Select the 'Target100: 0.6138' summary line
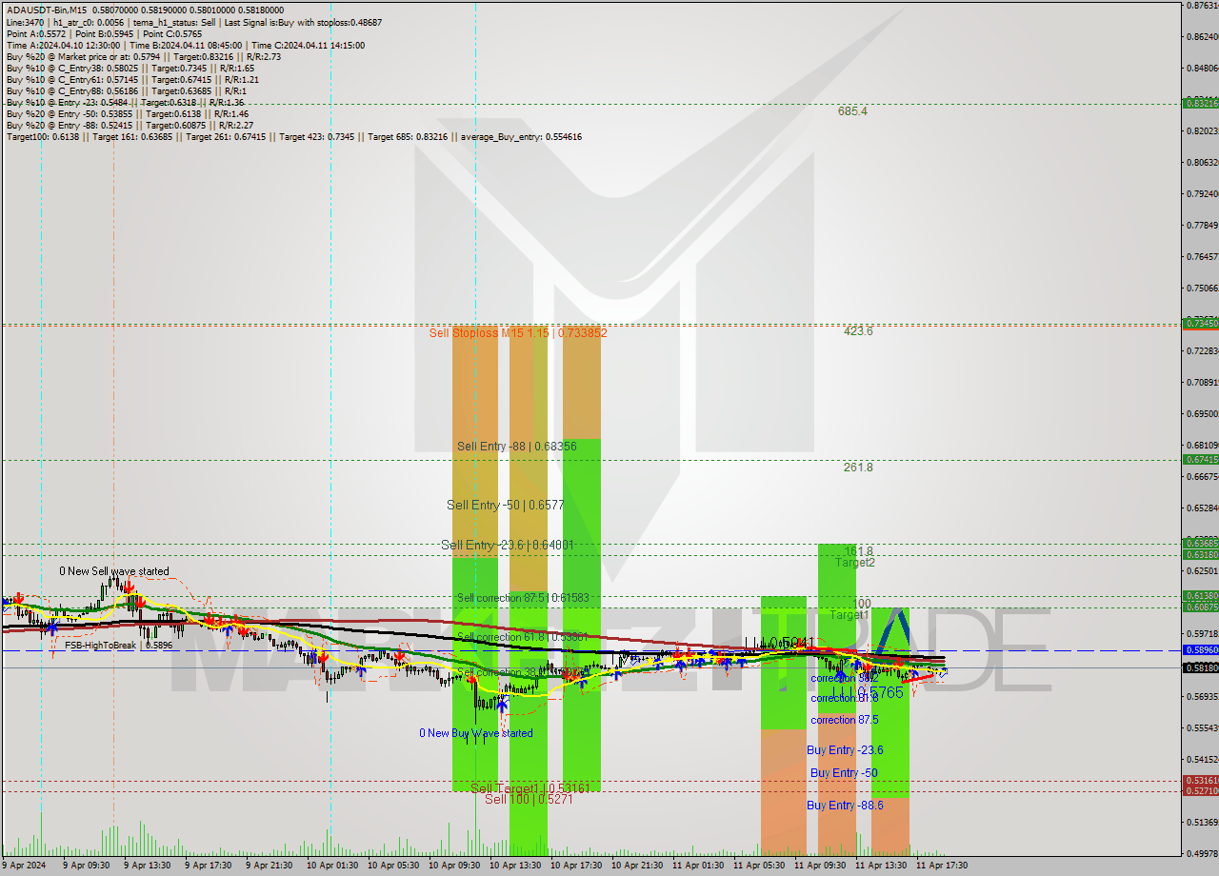Screen dimensions: 1219x876 click(x=293, y=136)
